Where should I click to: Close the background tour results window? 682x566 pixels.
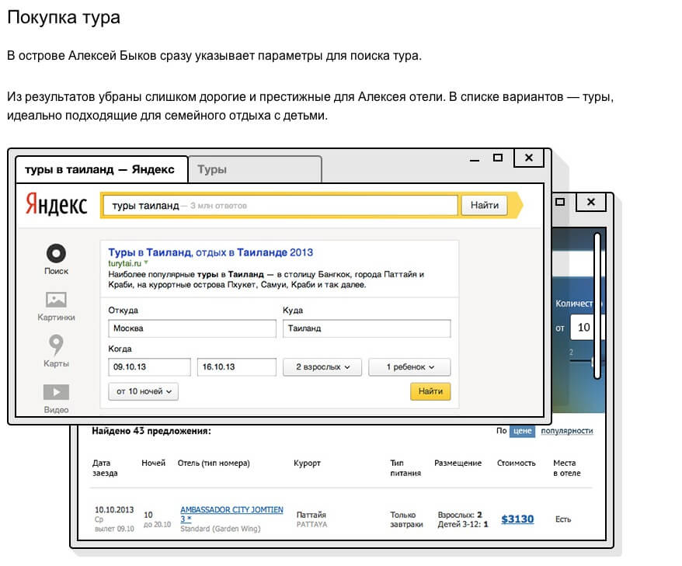click(x=591, y=202)
